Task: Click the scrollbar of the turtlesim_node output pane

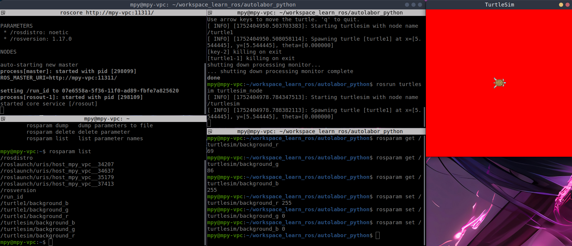Action: tap(424, 116)
